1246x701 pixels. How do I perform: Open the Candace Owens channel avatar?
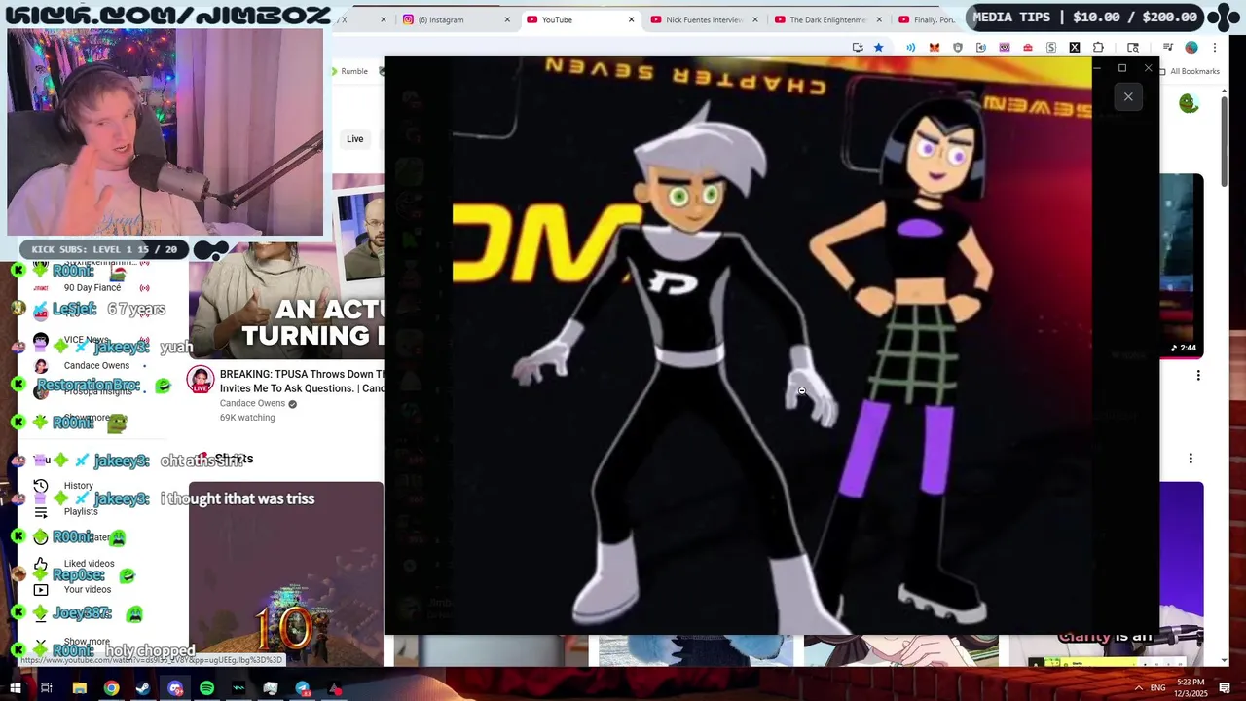(x=201, y=381)
